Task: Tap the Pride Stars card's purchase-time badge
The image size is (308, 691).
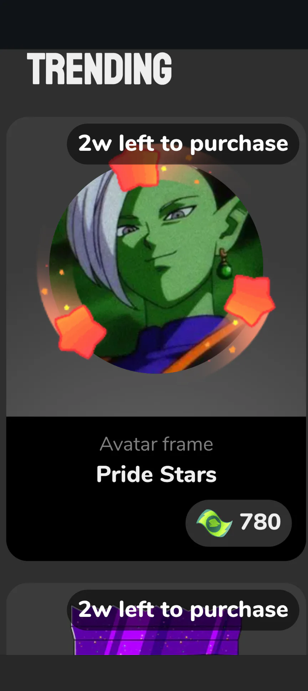Action: tap(183, 144)
